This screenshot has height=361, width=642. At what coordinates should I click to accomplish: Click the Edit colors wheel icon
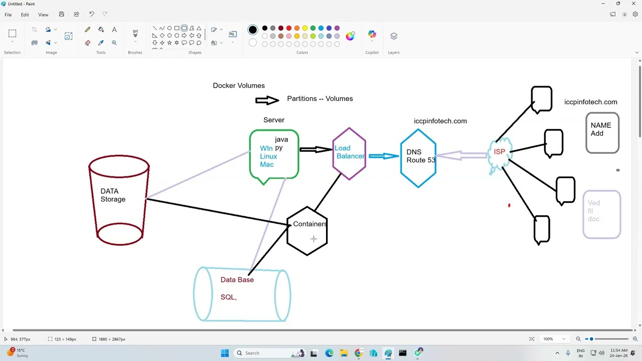[x=350, y=36]
